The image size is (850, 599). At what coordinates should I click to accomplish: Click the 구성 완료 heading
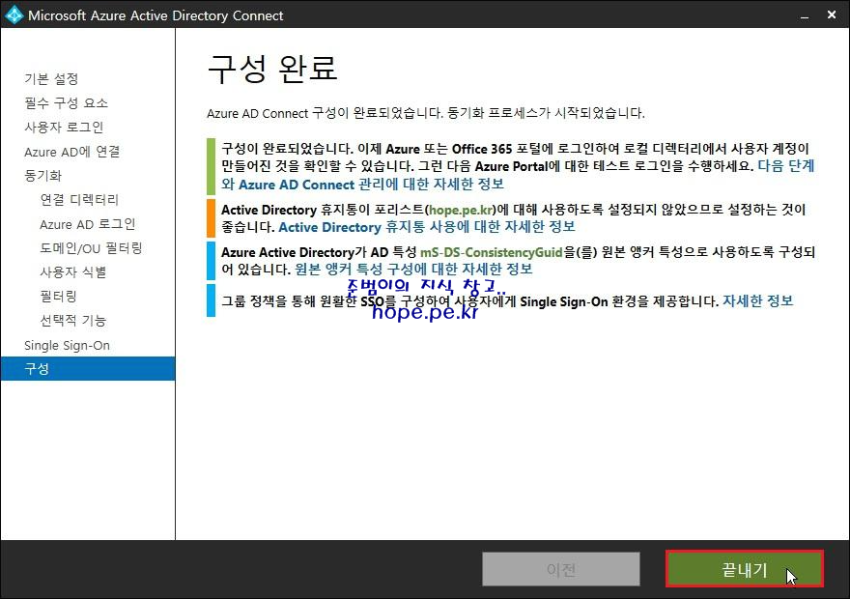[272, 69]
